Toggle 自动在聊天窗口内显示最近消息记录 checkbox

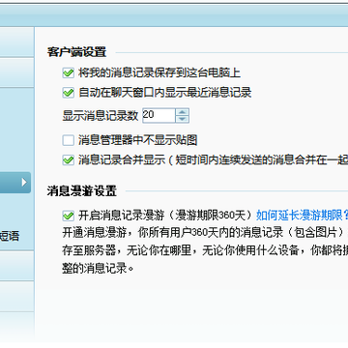pyautogui.click(x=69, y=93)
